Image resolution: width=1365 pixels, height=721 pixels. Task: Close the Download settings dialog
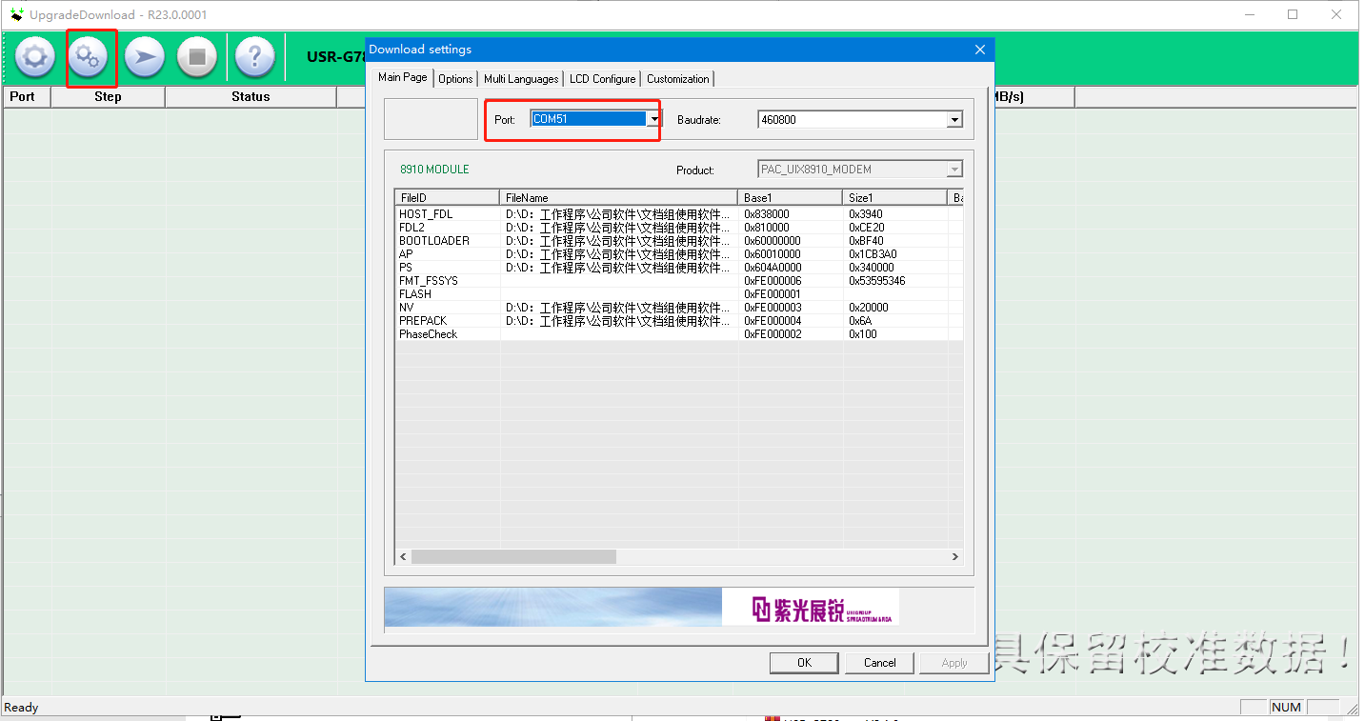980,50
